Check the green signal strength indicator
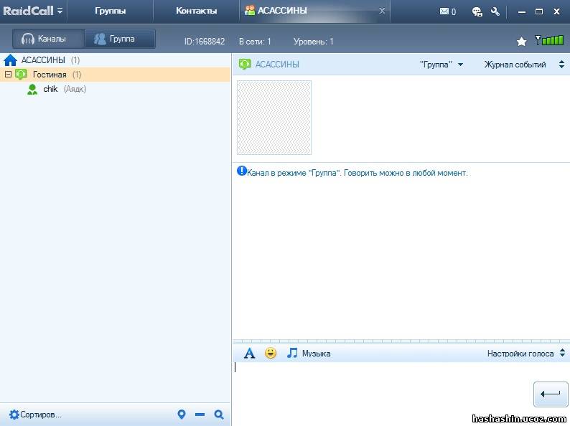The width and height of the screenshot is (570, 426). [x=549, y=40]
